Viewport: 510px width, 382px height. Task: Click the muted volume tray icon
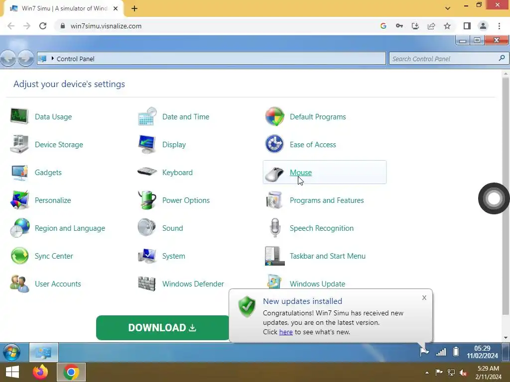click(x=464, y=373)
